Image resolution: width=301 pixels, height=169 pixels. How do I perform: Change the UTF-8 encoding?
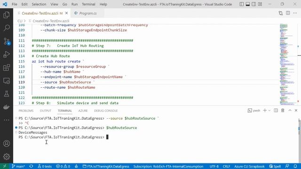(x=214, y=166)
